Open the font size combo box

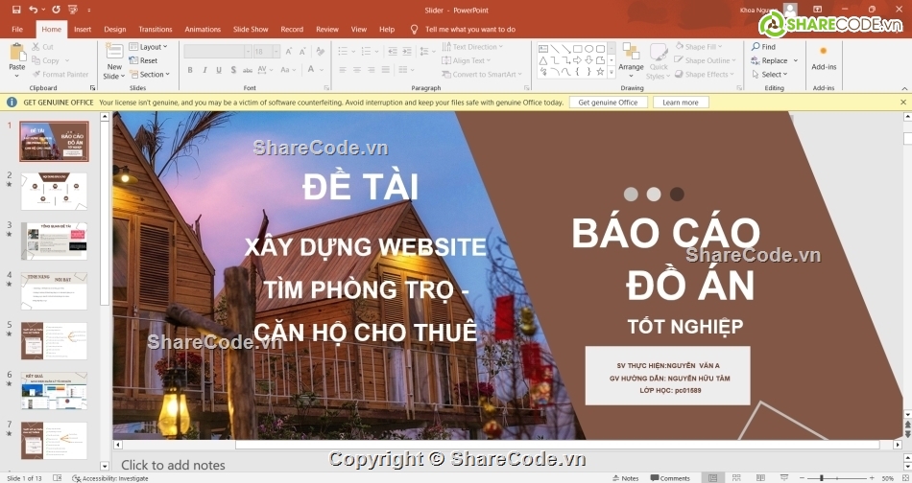click(x=267, y=51)
